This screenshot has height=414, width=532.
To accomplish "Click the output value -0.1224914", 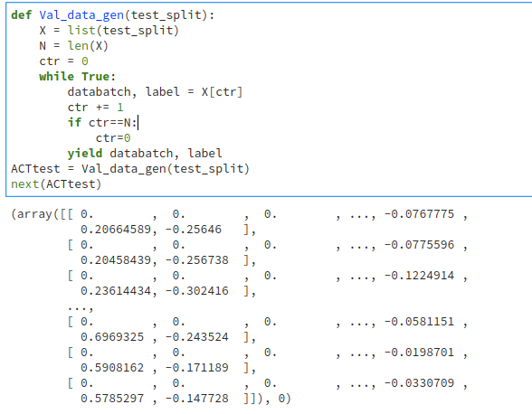I will click(x=419, y=276).
